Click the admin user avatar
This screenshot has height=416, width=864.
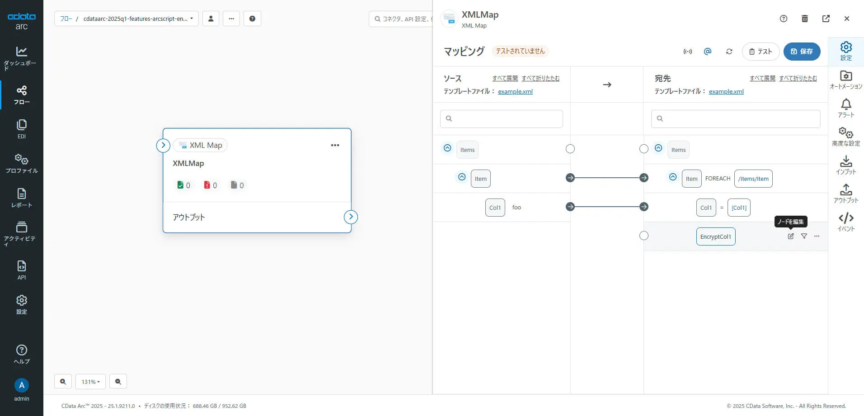pyautogui.click(x=21, y=385)
